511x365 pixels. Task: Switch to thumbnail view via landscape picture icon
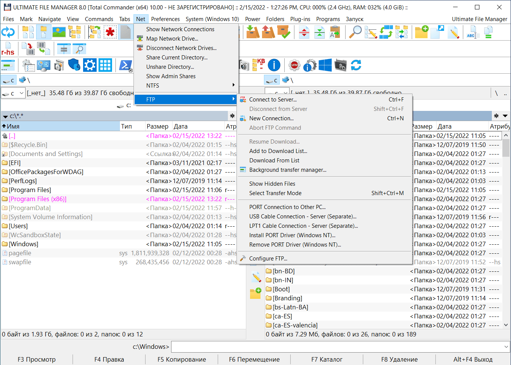[x=59, y=32]
